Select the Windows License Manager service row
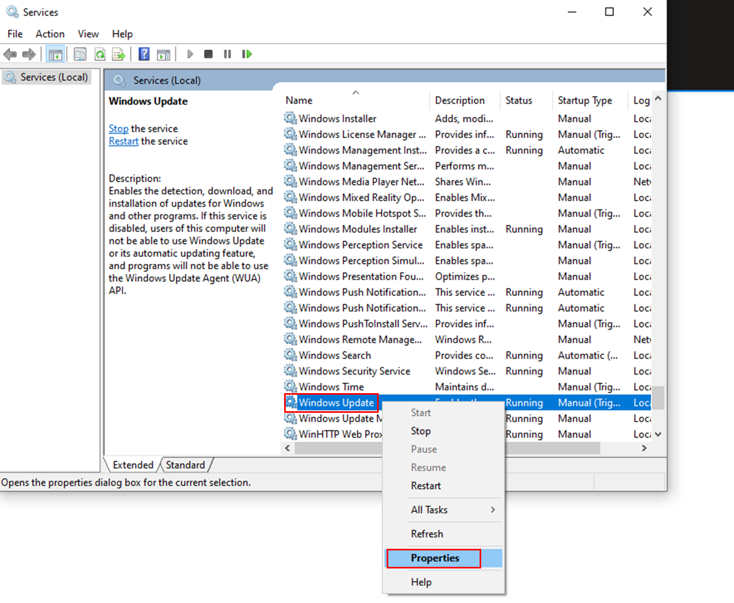Viewport: 734px width, 603px height. (x=467, y=134)
